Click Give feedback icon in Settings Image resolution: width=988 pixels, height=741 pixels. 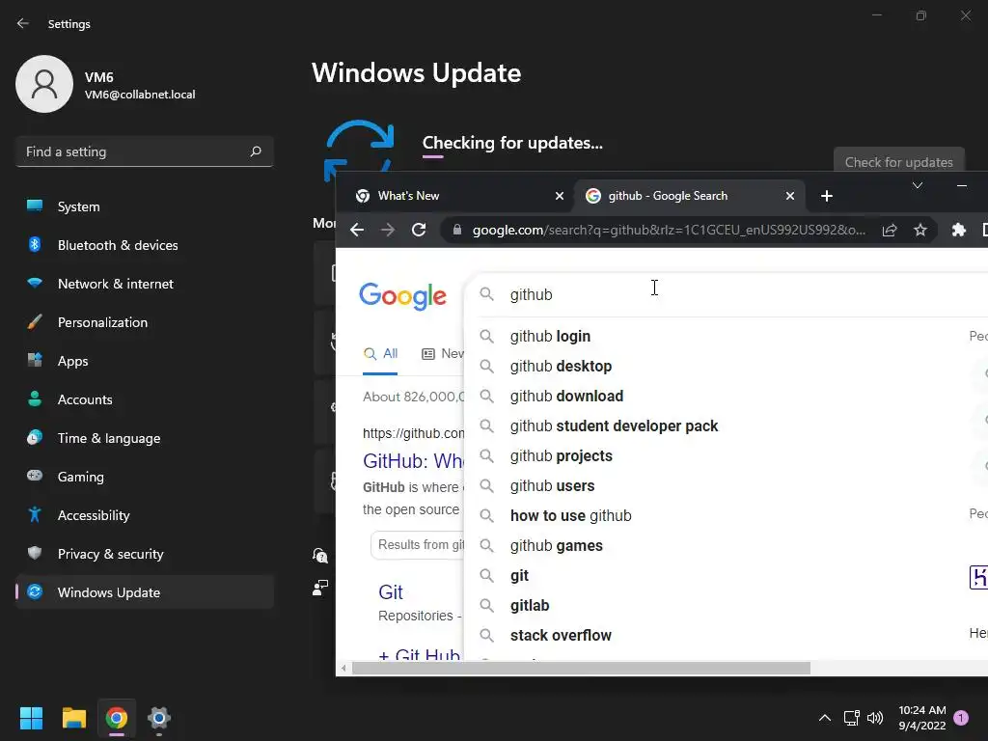click(x=320, y=588)
